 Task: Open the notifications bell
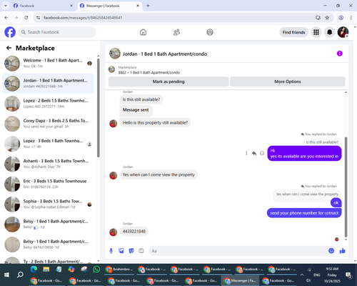point(329,32)
